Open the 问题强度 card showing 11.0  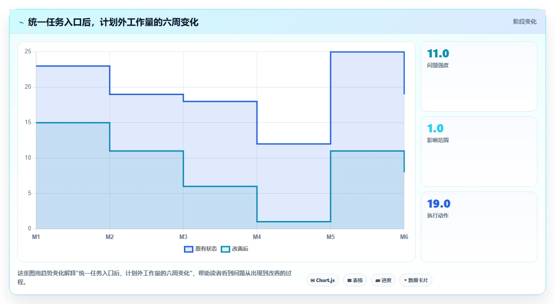[x=479, y=76]
